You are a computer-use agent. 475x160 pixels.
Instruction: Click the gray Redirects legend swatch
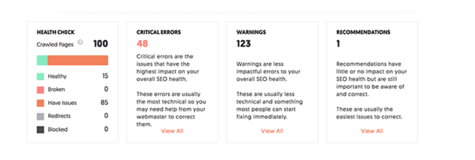(x=40, y=116)
